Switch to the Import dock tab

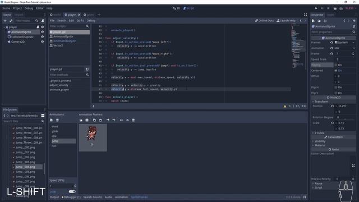coord(19,15)
